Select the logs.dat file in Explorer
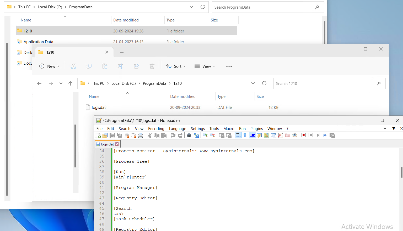 pyautogui.click(x=99, y=108)
